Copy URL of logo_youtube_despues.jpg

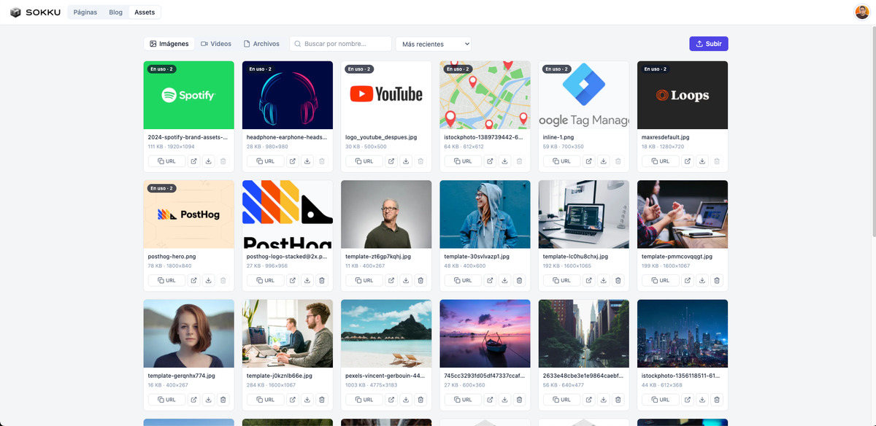pyautogui.click(x=364, y=161)
